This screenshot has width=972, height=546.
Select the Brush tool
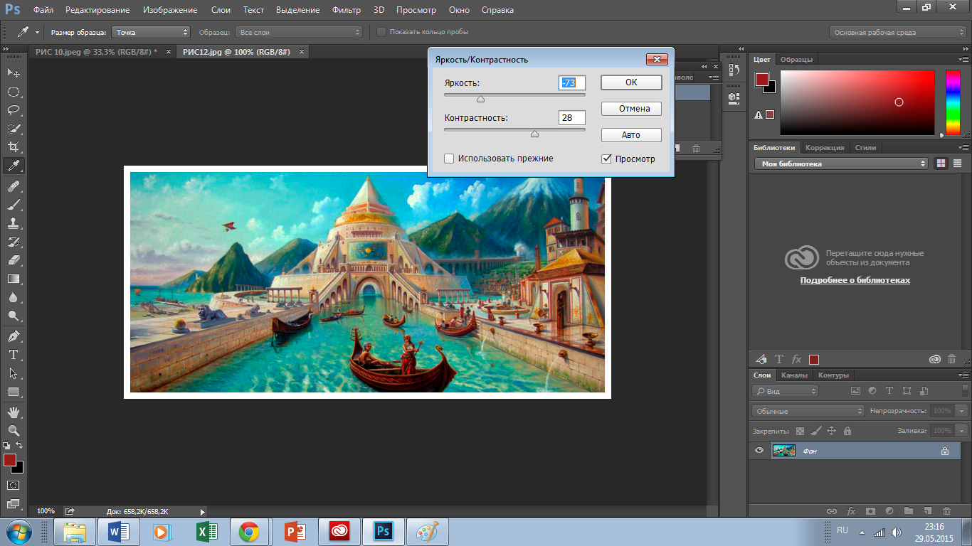click(13, 205)
